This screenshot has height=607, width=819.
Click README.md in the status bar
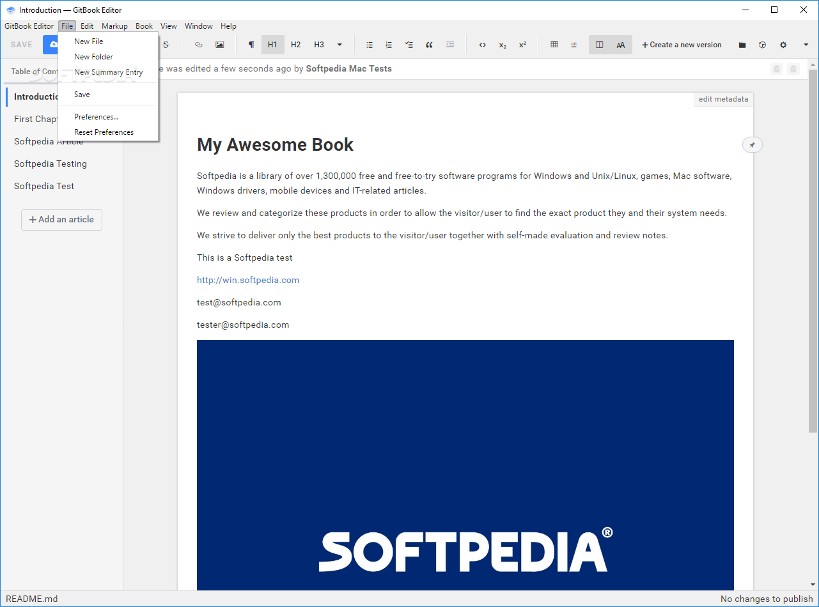tap(32, 599)
